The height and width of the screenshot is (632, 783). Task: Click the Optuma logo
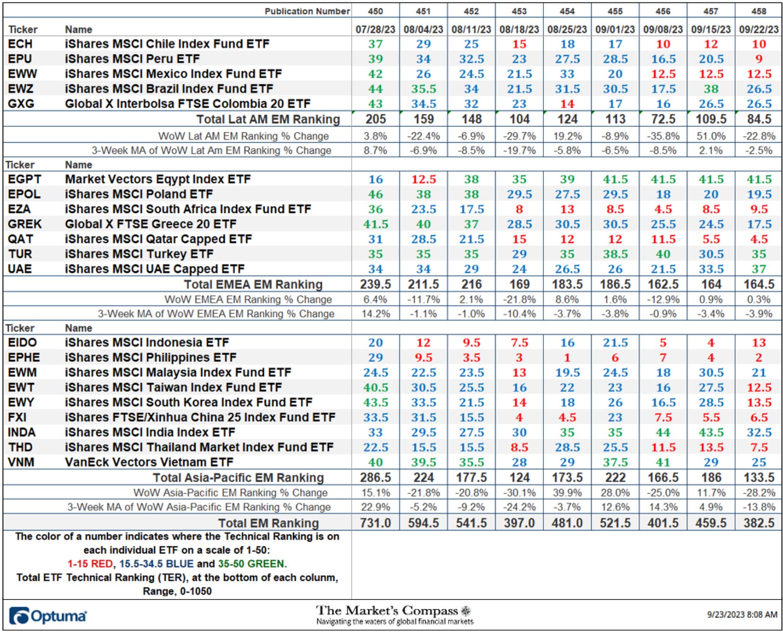48,616
